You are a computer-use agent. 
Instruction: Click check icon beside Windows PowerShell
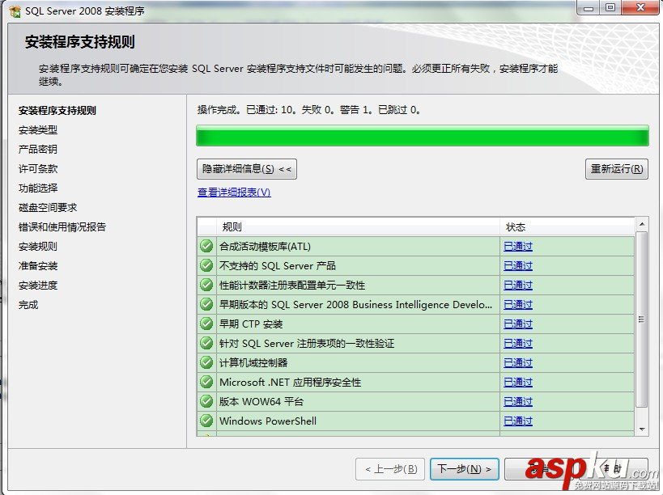coord(206,421)
